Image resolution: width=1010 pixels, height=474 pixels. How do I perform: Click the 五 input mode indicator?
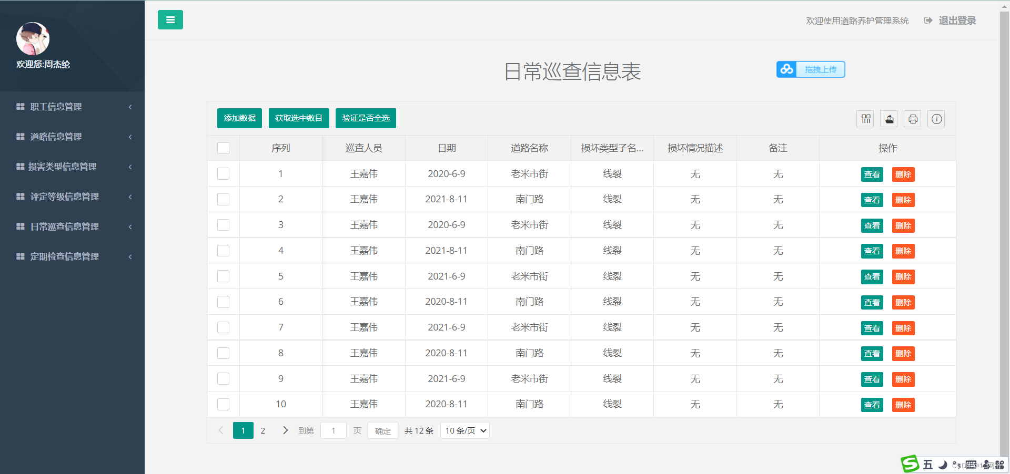click(x=928, y=465)
